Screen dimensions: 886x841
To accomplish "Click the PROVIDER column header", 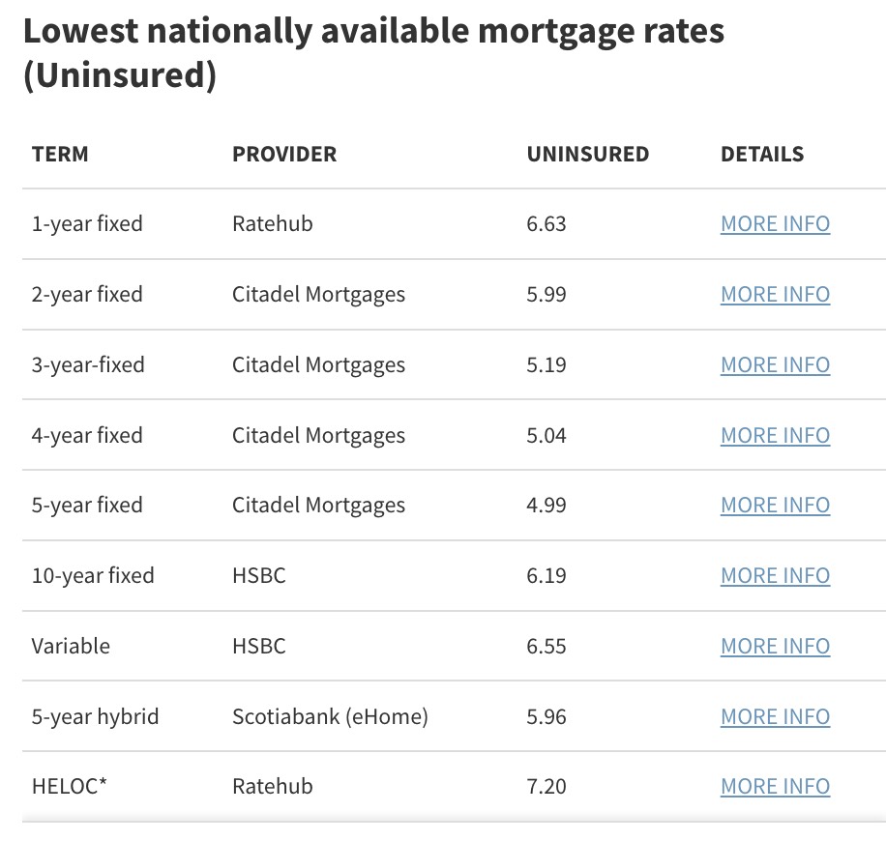I will coord(284,155).
